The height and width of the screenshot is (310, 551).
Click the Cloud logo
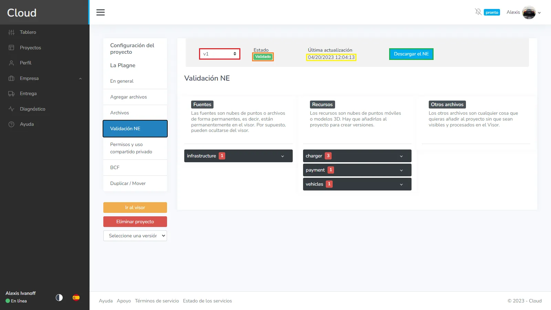pyautogui.click(x=22, y=13)
